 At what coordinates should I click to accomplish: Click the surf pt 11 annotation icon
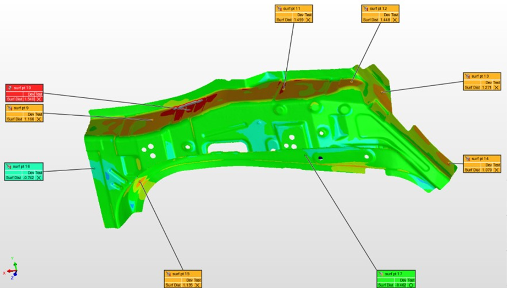tap(280, 8)
